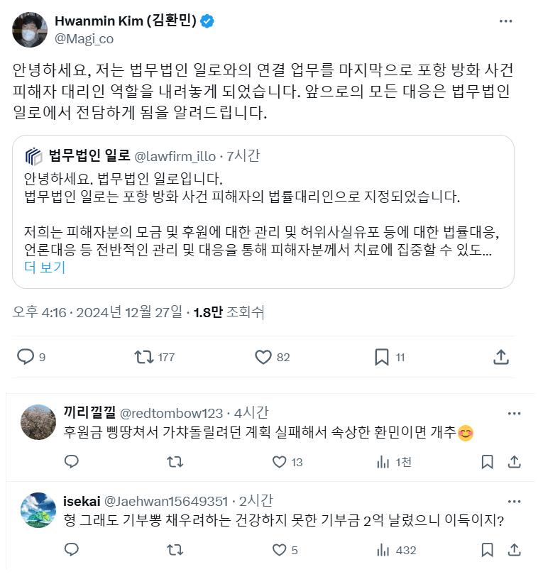Retweet the main tweet with 177 reposts
Screen dimensions: 538x584
point(144,356)
